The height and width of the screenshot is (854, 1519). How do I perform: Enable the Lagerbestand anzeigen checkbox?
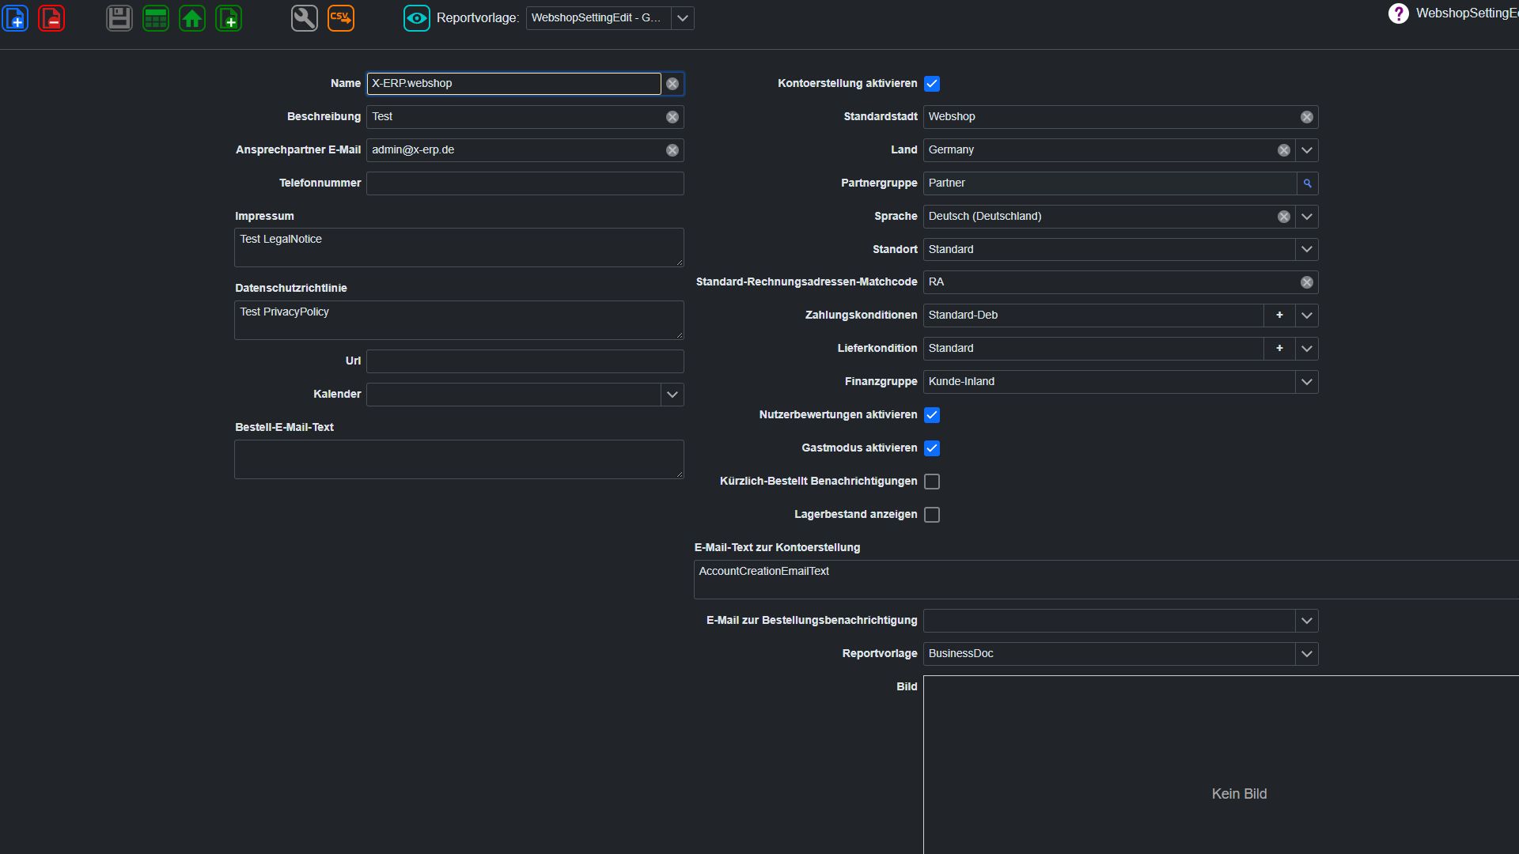[932, 515]
